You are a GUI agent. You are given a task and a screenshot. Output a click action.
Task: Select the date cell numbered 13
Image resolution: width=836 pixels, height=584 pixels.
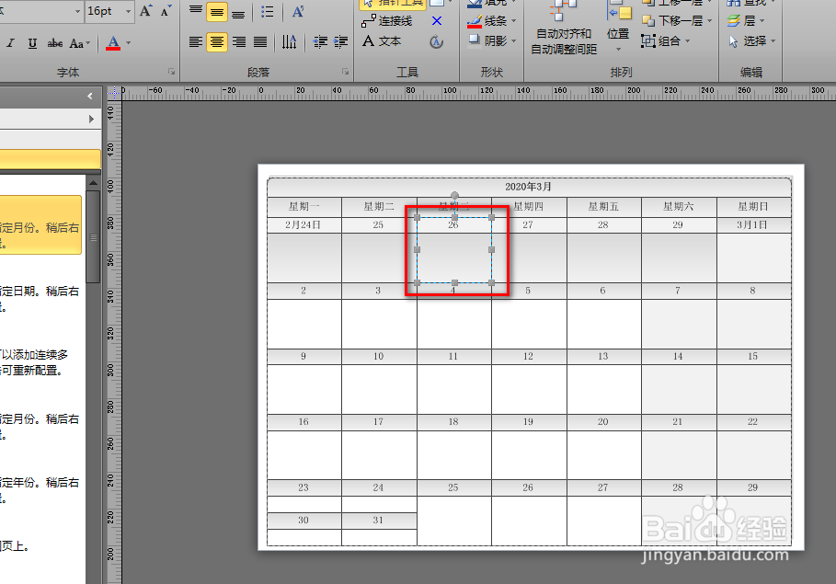click(x=603, y=356)
